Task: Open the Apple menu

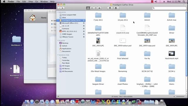Action: 4,1
